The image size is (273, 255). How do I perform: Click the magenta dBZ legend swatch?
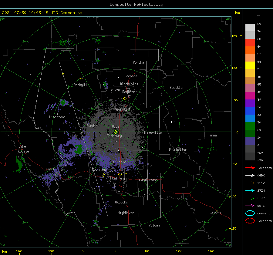pos(250,96)
